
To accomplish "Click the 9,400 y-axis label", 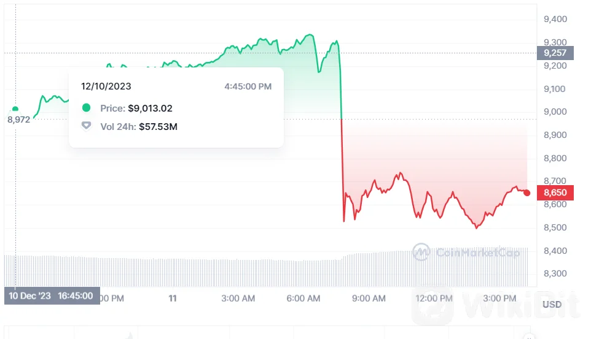I will 555,19.
